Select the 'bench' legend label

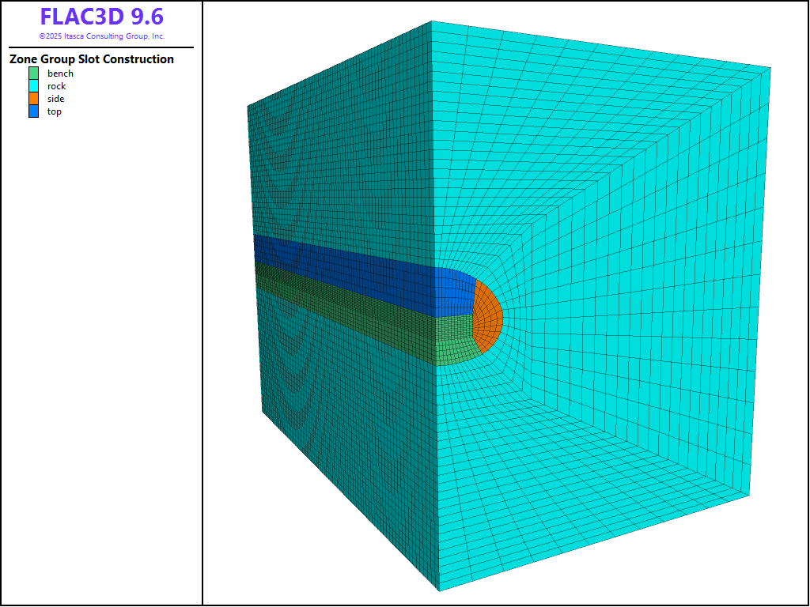coord(60,74)
